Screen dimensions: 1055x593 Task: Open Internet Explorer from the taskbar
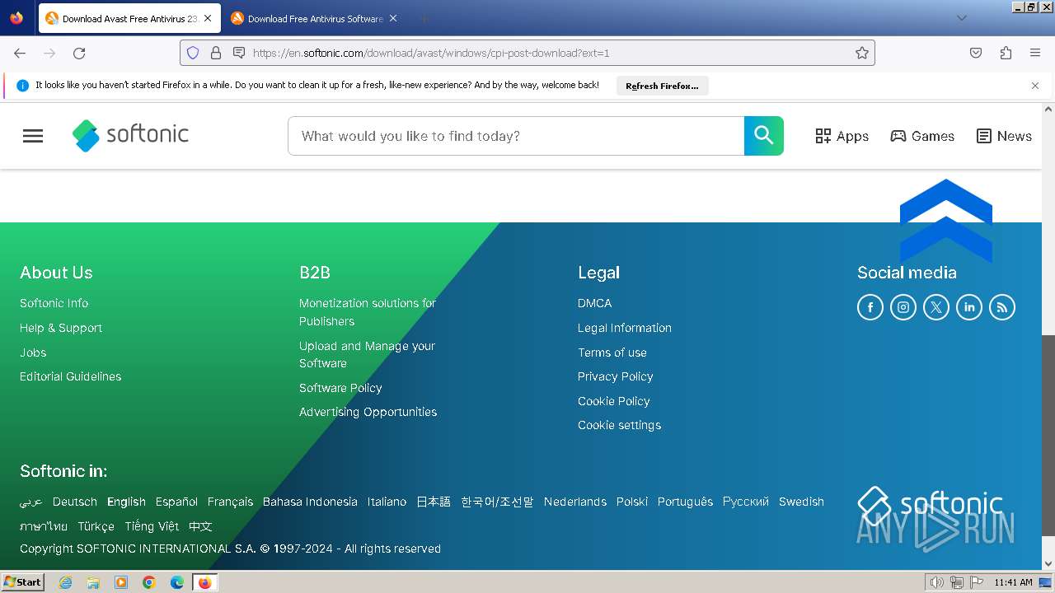click(66, 582)
